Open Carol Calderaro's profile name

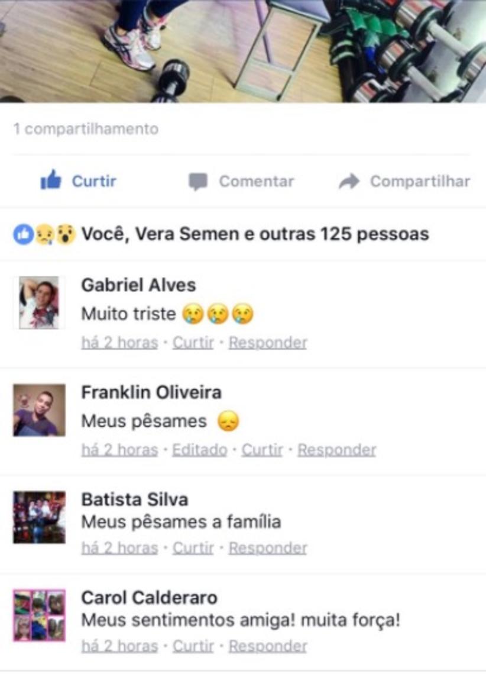150,598
